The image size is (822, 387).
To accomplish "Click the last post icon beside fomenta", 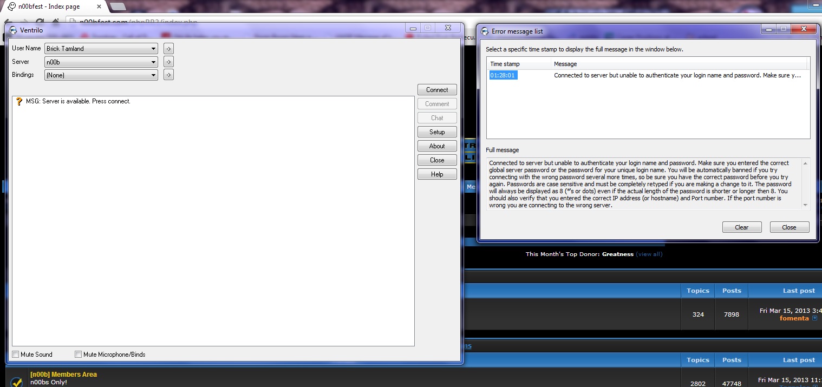I will click(814, 318).
